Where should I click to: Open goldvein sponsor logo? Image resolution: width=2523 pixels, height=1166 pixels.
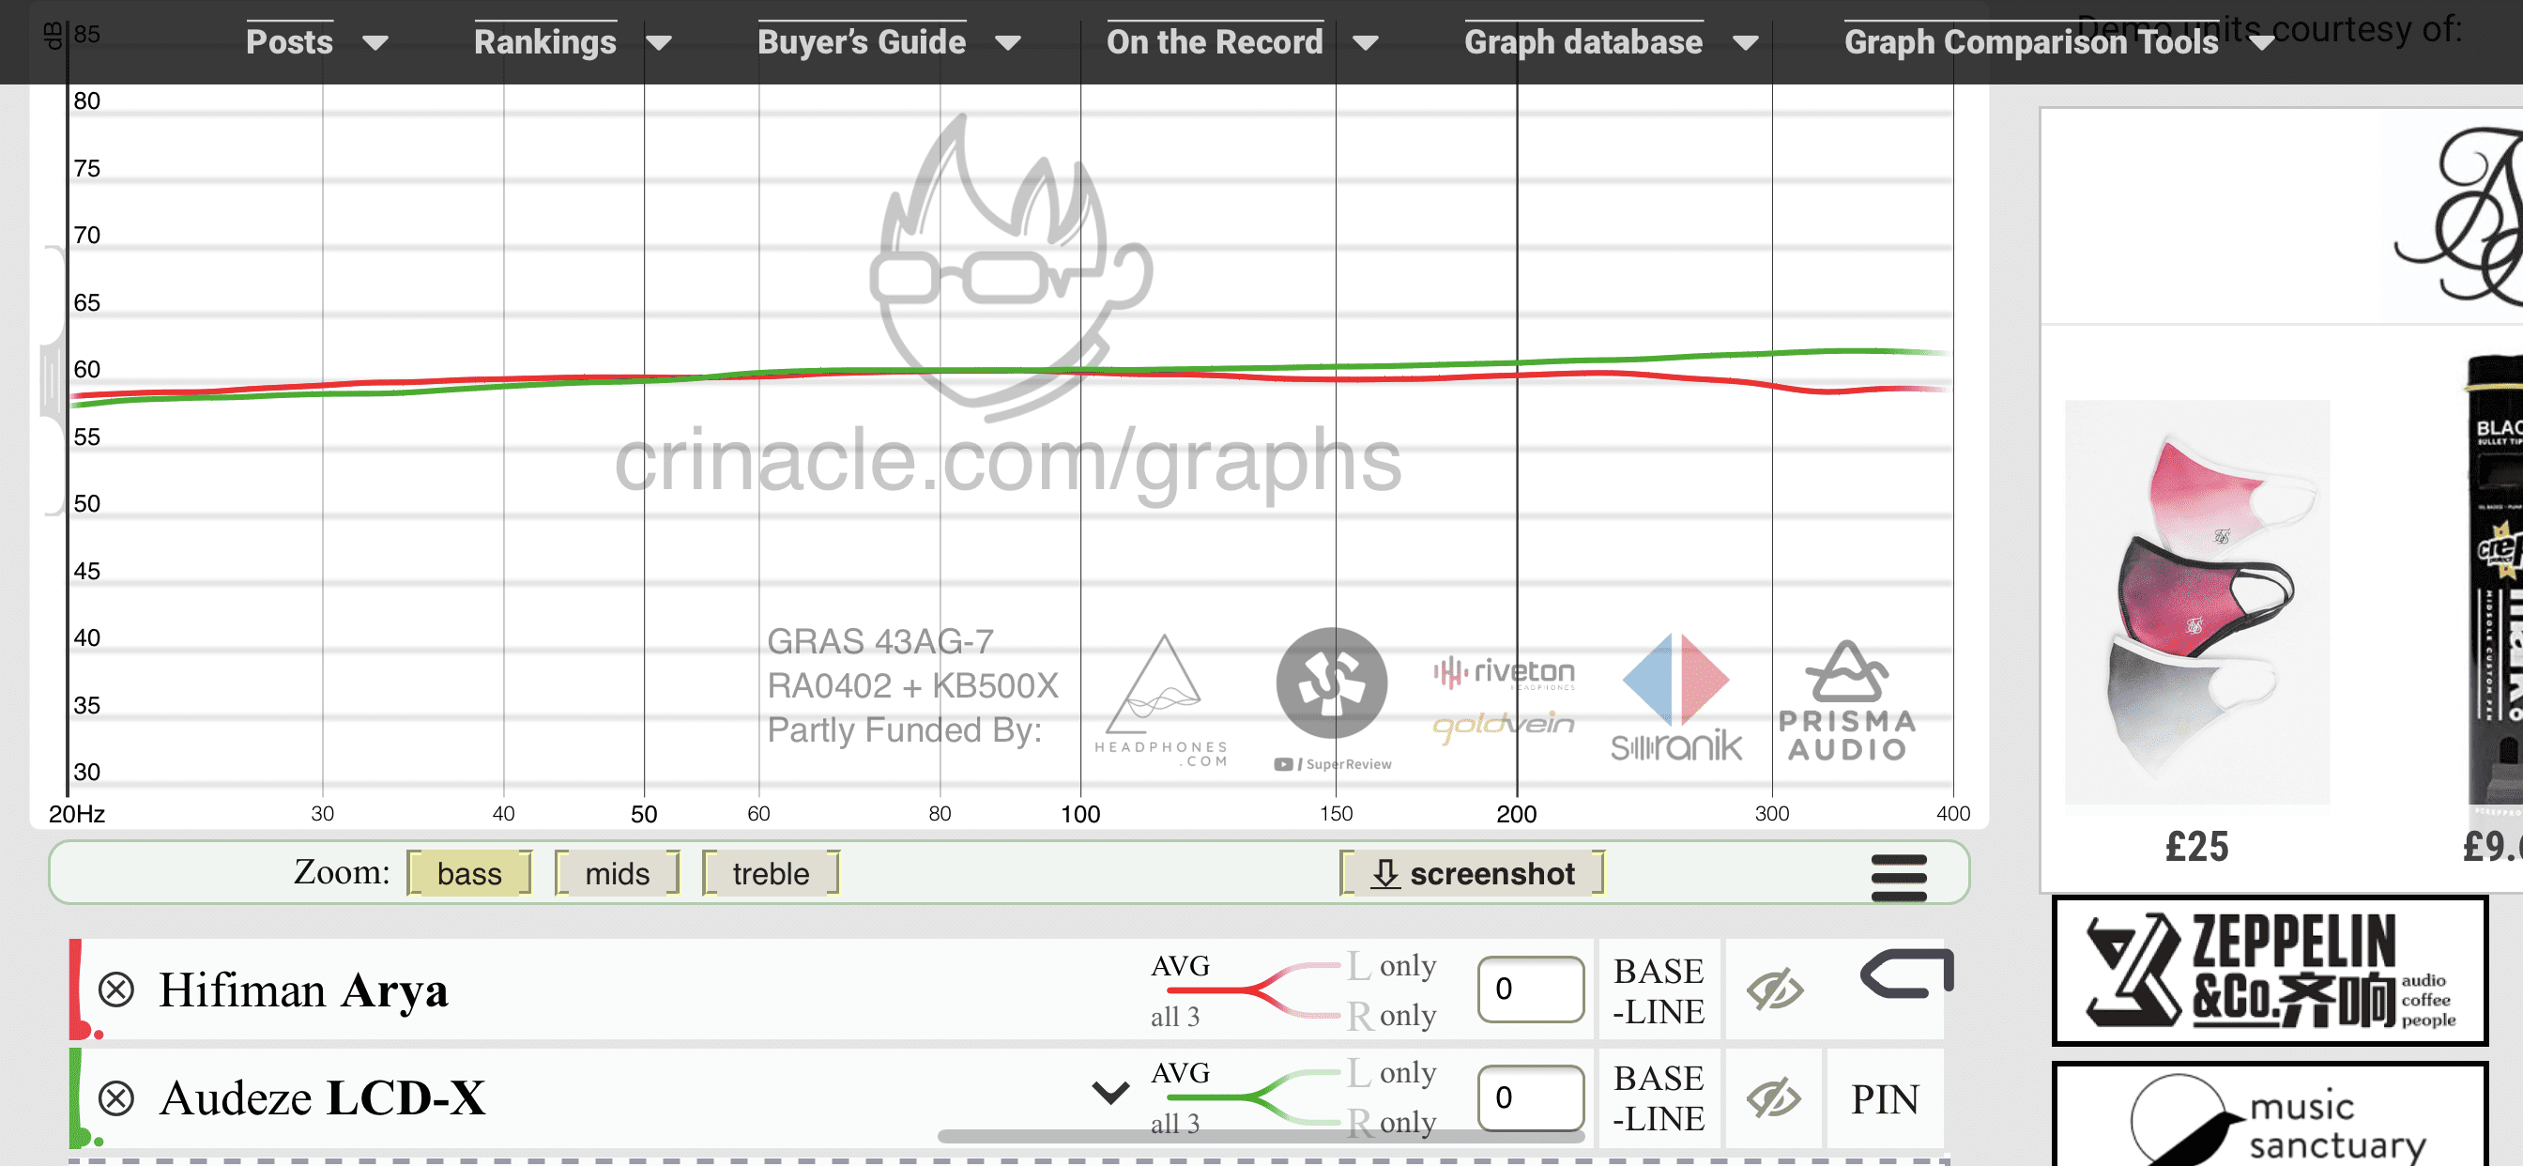point(1504,725)
